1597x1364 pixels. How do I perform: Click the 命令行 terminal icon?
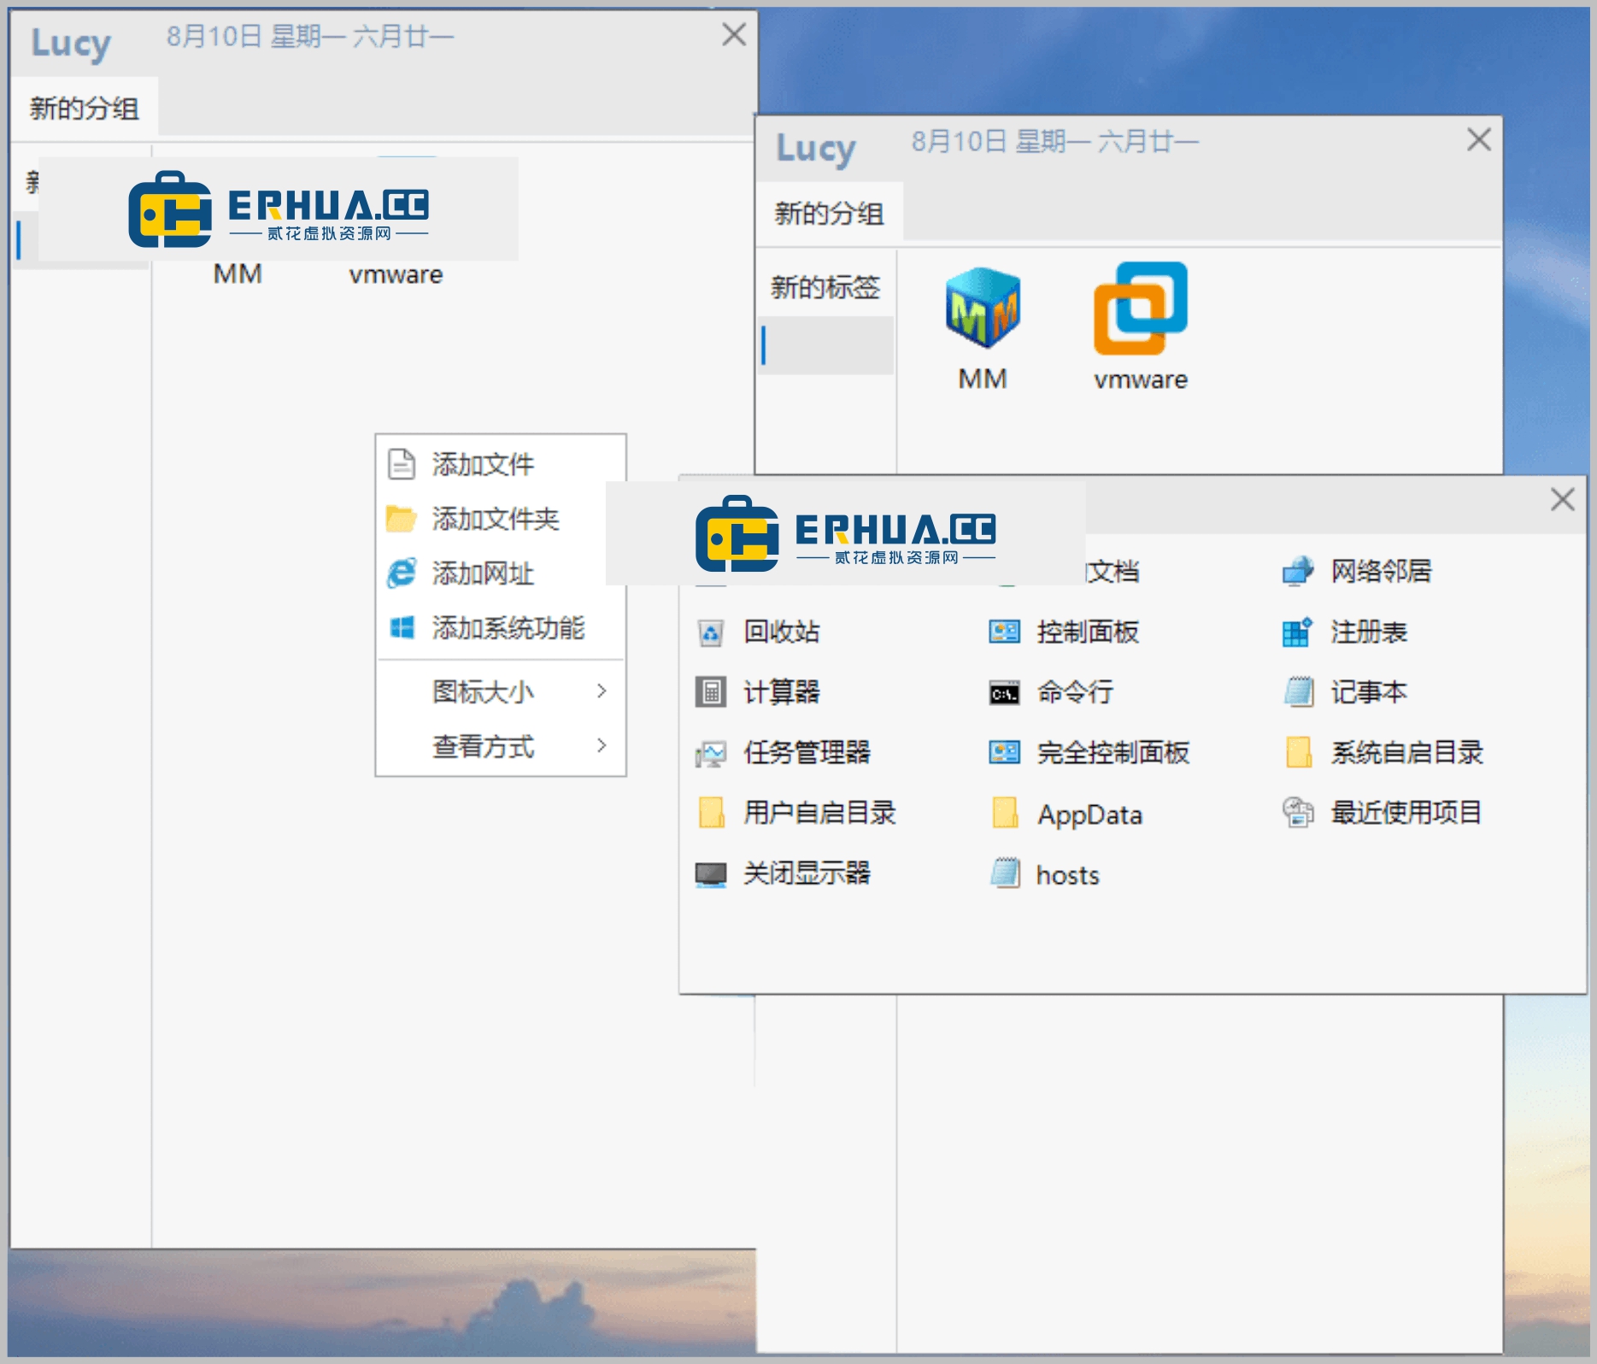1004,693
